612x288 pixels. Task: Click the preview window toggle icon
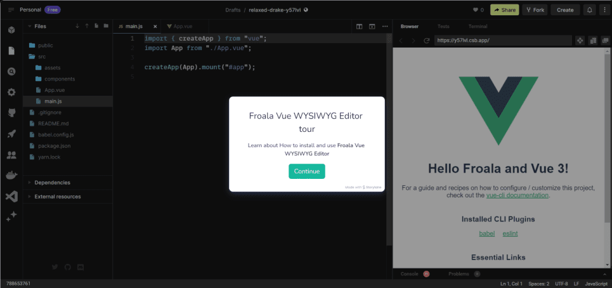(x=372, y=27)
